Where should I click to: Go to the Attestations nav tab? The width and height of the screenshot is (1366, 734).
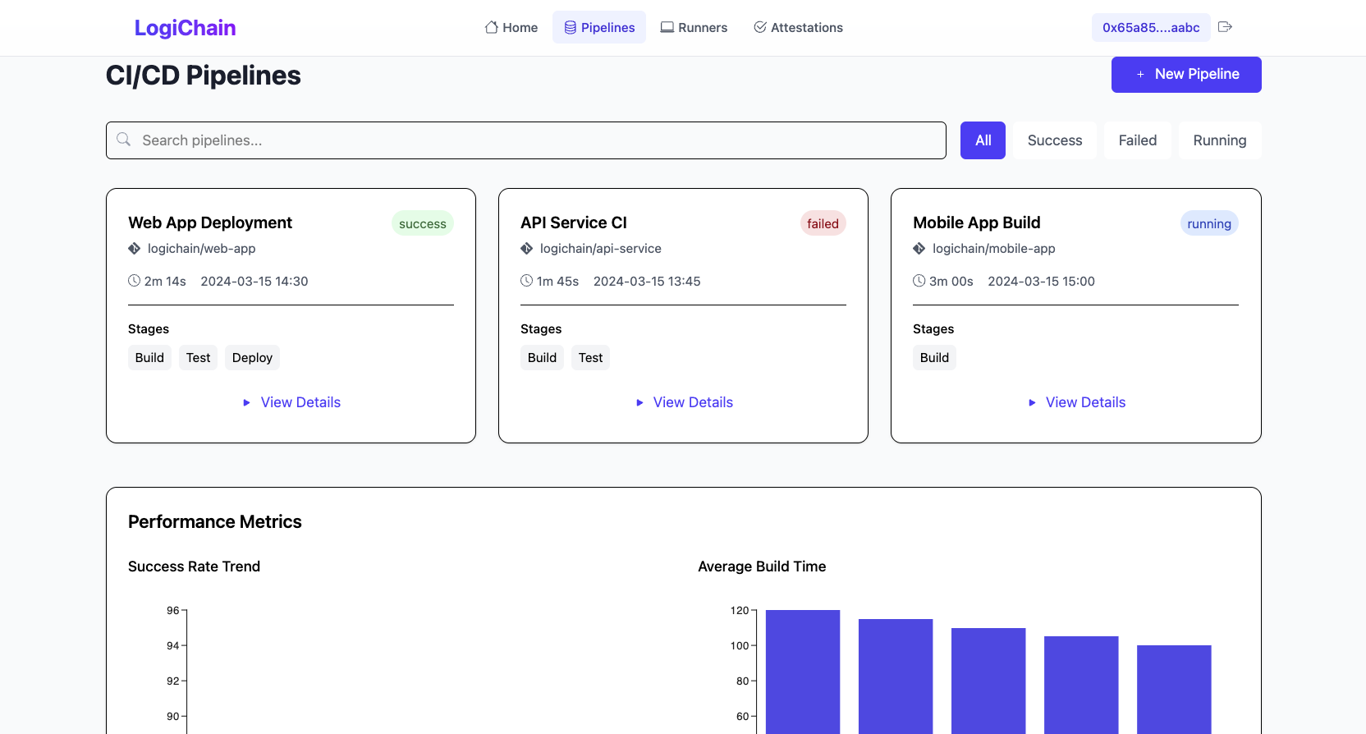(798, 27)
